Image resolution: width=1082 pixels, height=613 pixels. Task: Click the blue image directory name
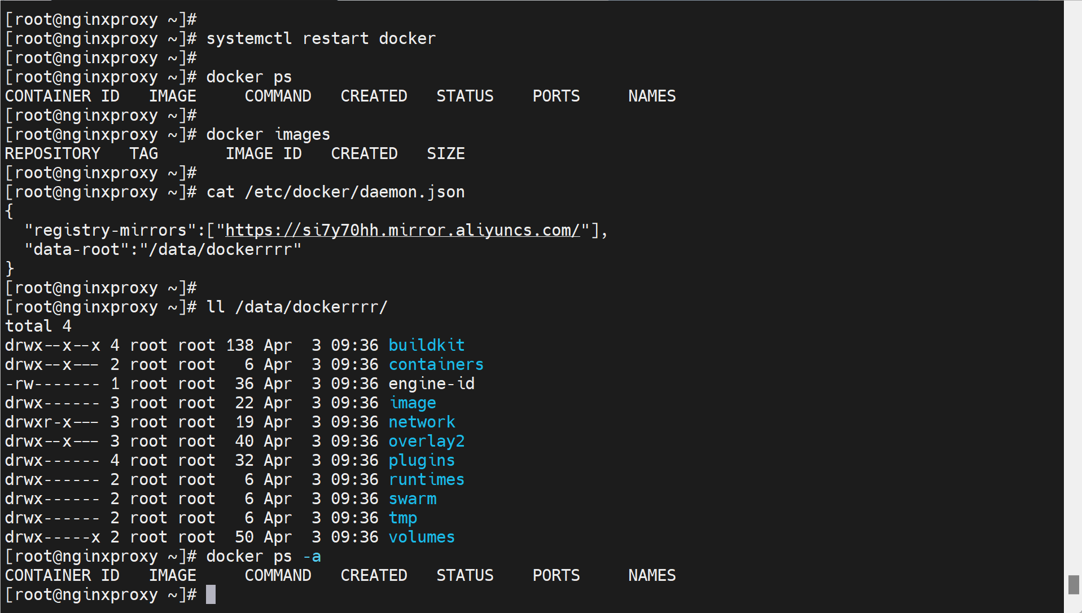coord(412,403)
